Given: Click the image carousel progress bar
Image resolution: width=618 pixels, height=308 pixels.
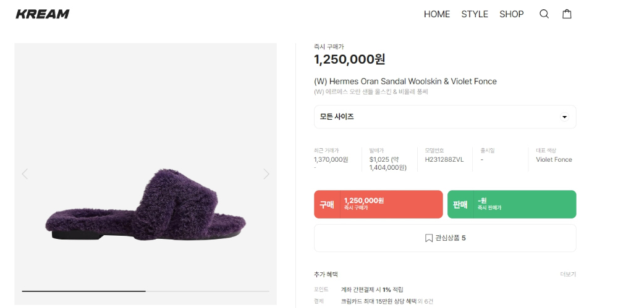Looking at the screenshot, I should (145, 291).
